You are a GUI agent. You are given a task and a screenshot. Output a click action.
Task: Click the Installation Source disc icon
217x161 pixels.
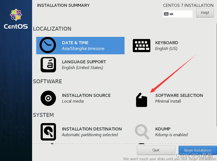48,98
